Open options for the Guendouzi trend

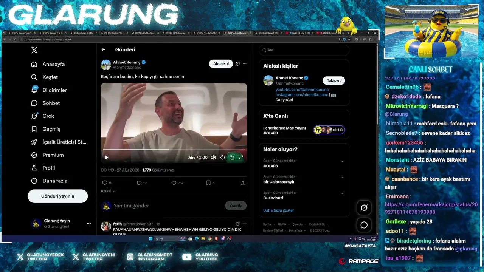tap(343, 193)
